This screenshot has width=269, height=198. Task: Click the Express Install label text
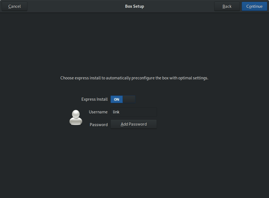(94, 99)
